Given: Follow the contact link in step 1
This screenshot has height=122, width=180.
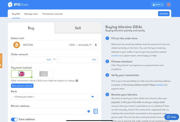Looking at the screenshot, I should (x=115, y=56).
